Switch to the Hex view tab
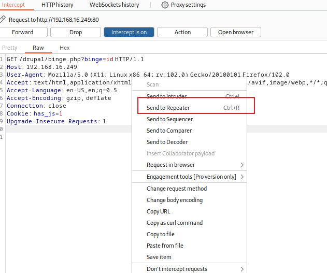Viewport: 327px width, 273px height. (x=64, y=48)
